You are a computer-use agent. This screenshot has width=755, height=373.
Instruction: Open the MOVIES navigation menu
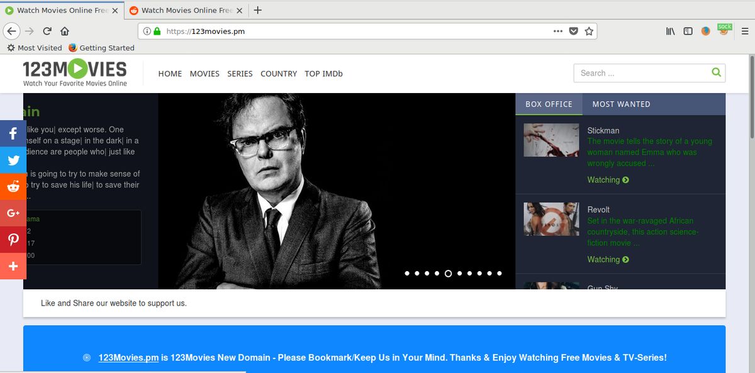click(204, 74)
